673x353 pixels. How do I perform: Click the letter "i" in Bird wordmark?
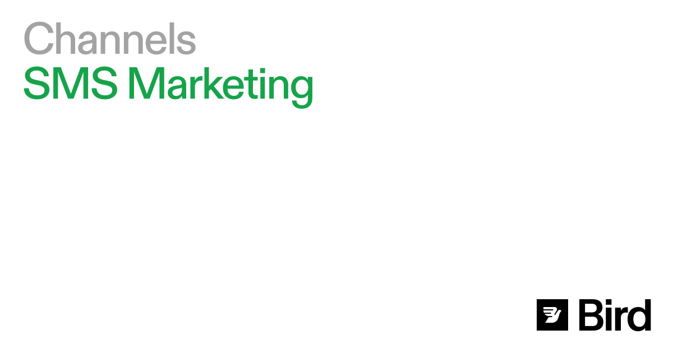pyautogui.click(x=610, y=315)
